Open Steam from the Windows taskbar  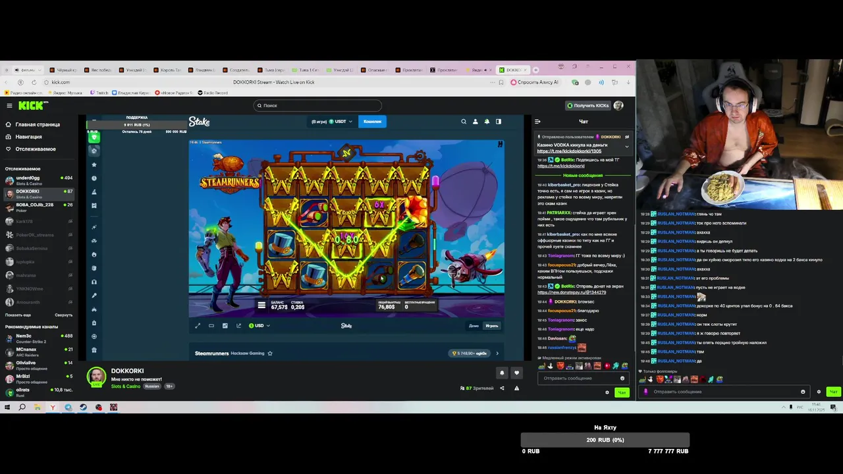83,408
